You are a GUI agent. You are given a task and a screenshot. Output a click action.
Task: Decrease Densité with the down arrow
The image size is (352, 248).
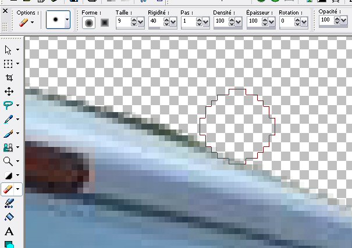point(232,24)
